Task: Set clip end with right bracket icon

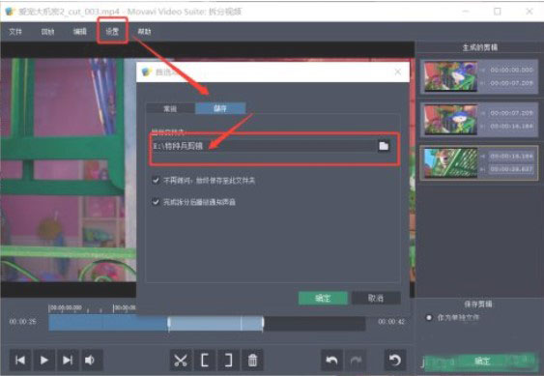Action: pyautogui.click(x=228, y=360)
